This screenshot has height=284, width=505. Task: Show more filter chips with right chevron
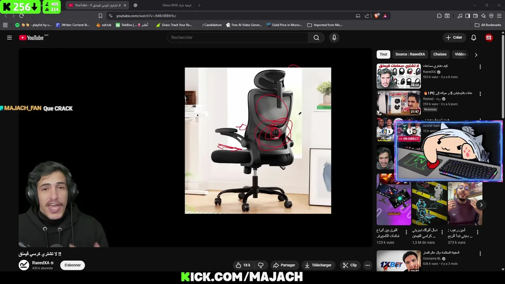click(476, 55)
